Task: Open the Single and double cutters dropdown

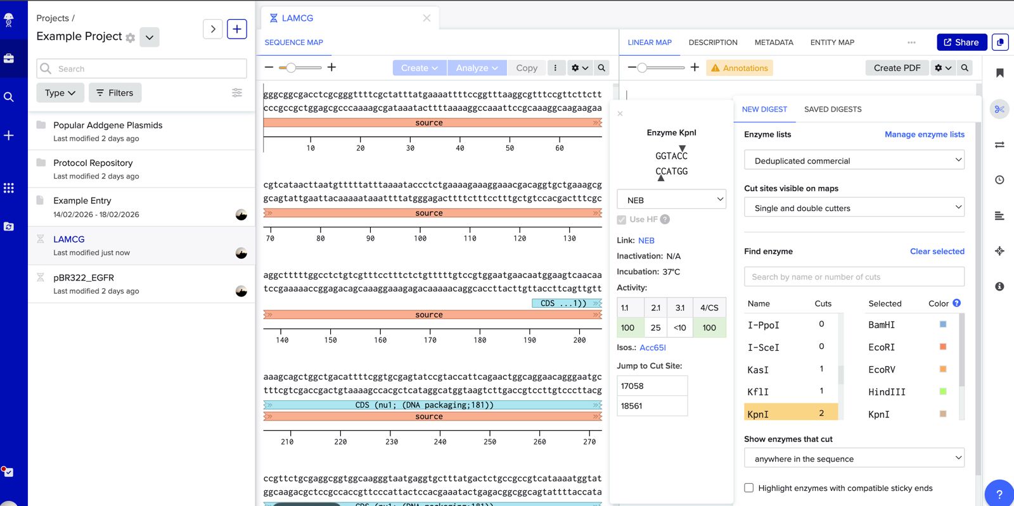Action: point(854,208)
